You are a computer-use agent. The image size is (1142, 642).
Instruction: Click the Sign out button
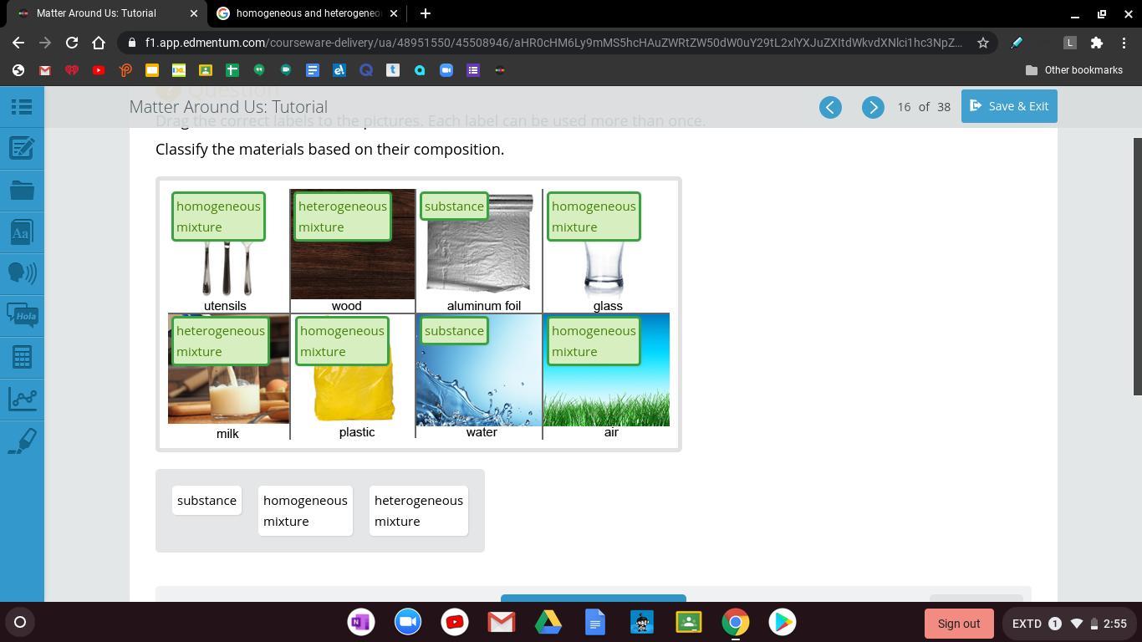pyautogui.click(x=958, y=624)
